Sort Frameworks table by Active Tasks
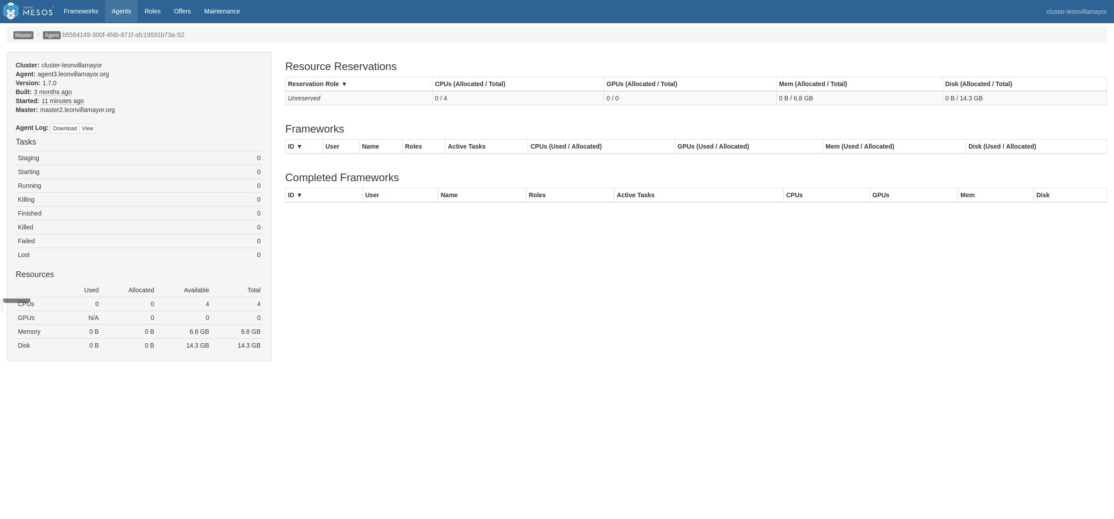Image resolution: width=1114 pixels, height=519 pixels. [x=486, y=146]
